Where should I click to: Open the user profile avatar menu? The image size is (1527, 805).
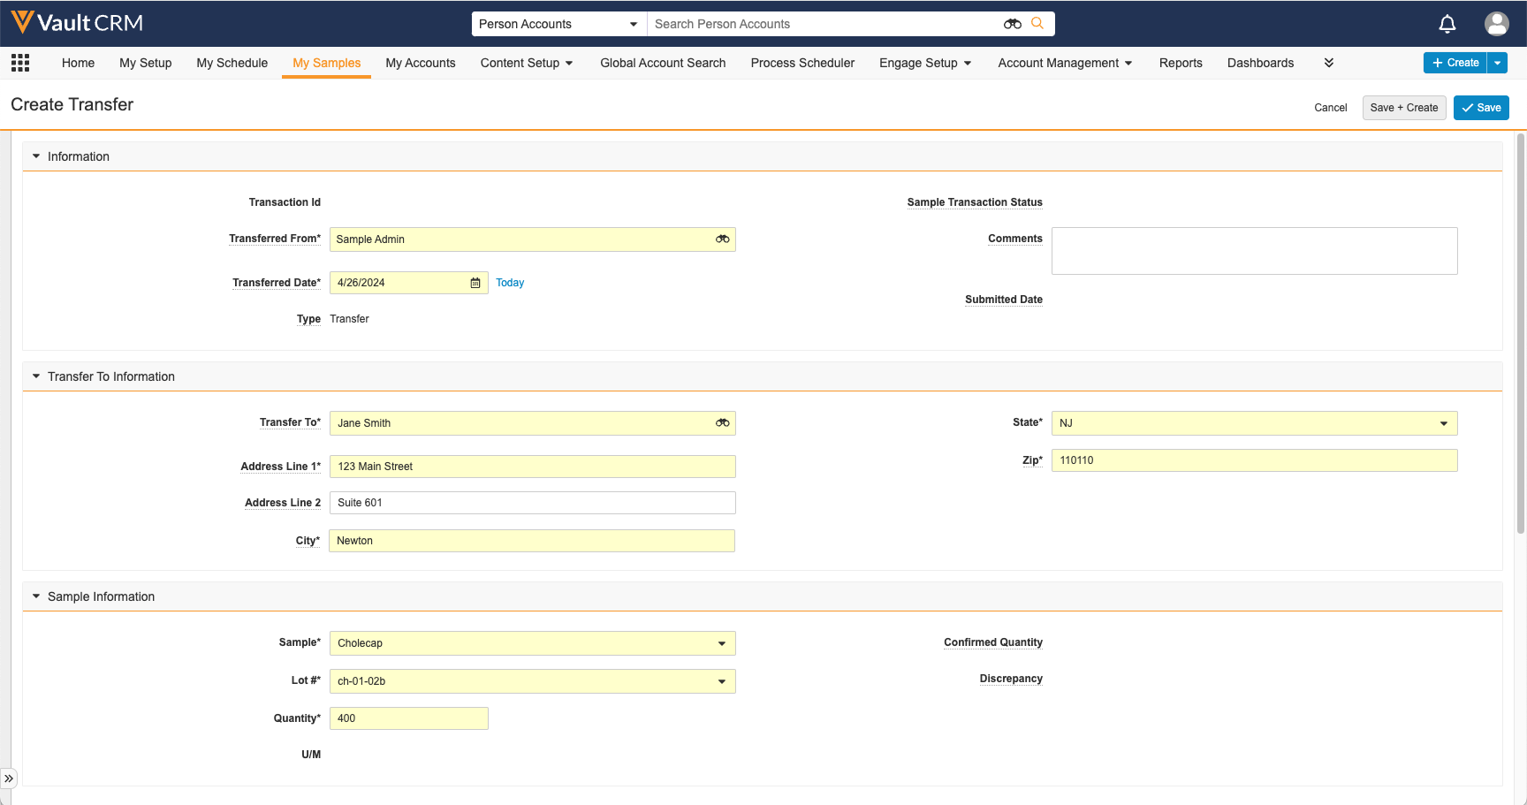tap(1496, 24)
